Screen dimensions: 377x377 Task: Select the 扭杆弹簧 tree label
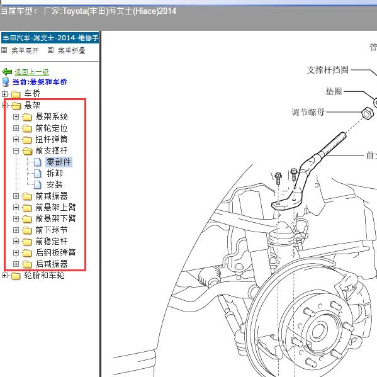point(52,139)
